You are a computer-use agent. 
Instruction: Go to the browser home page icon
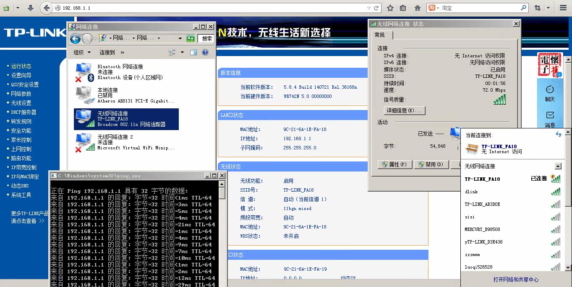tap(417, 8)
